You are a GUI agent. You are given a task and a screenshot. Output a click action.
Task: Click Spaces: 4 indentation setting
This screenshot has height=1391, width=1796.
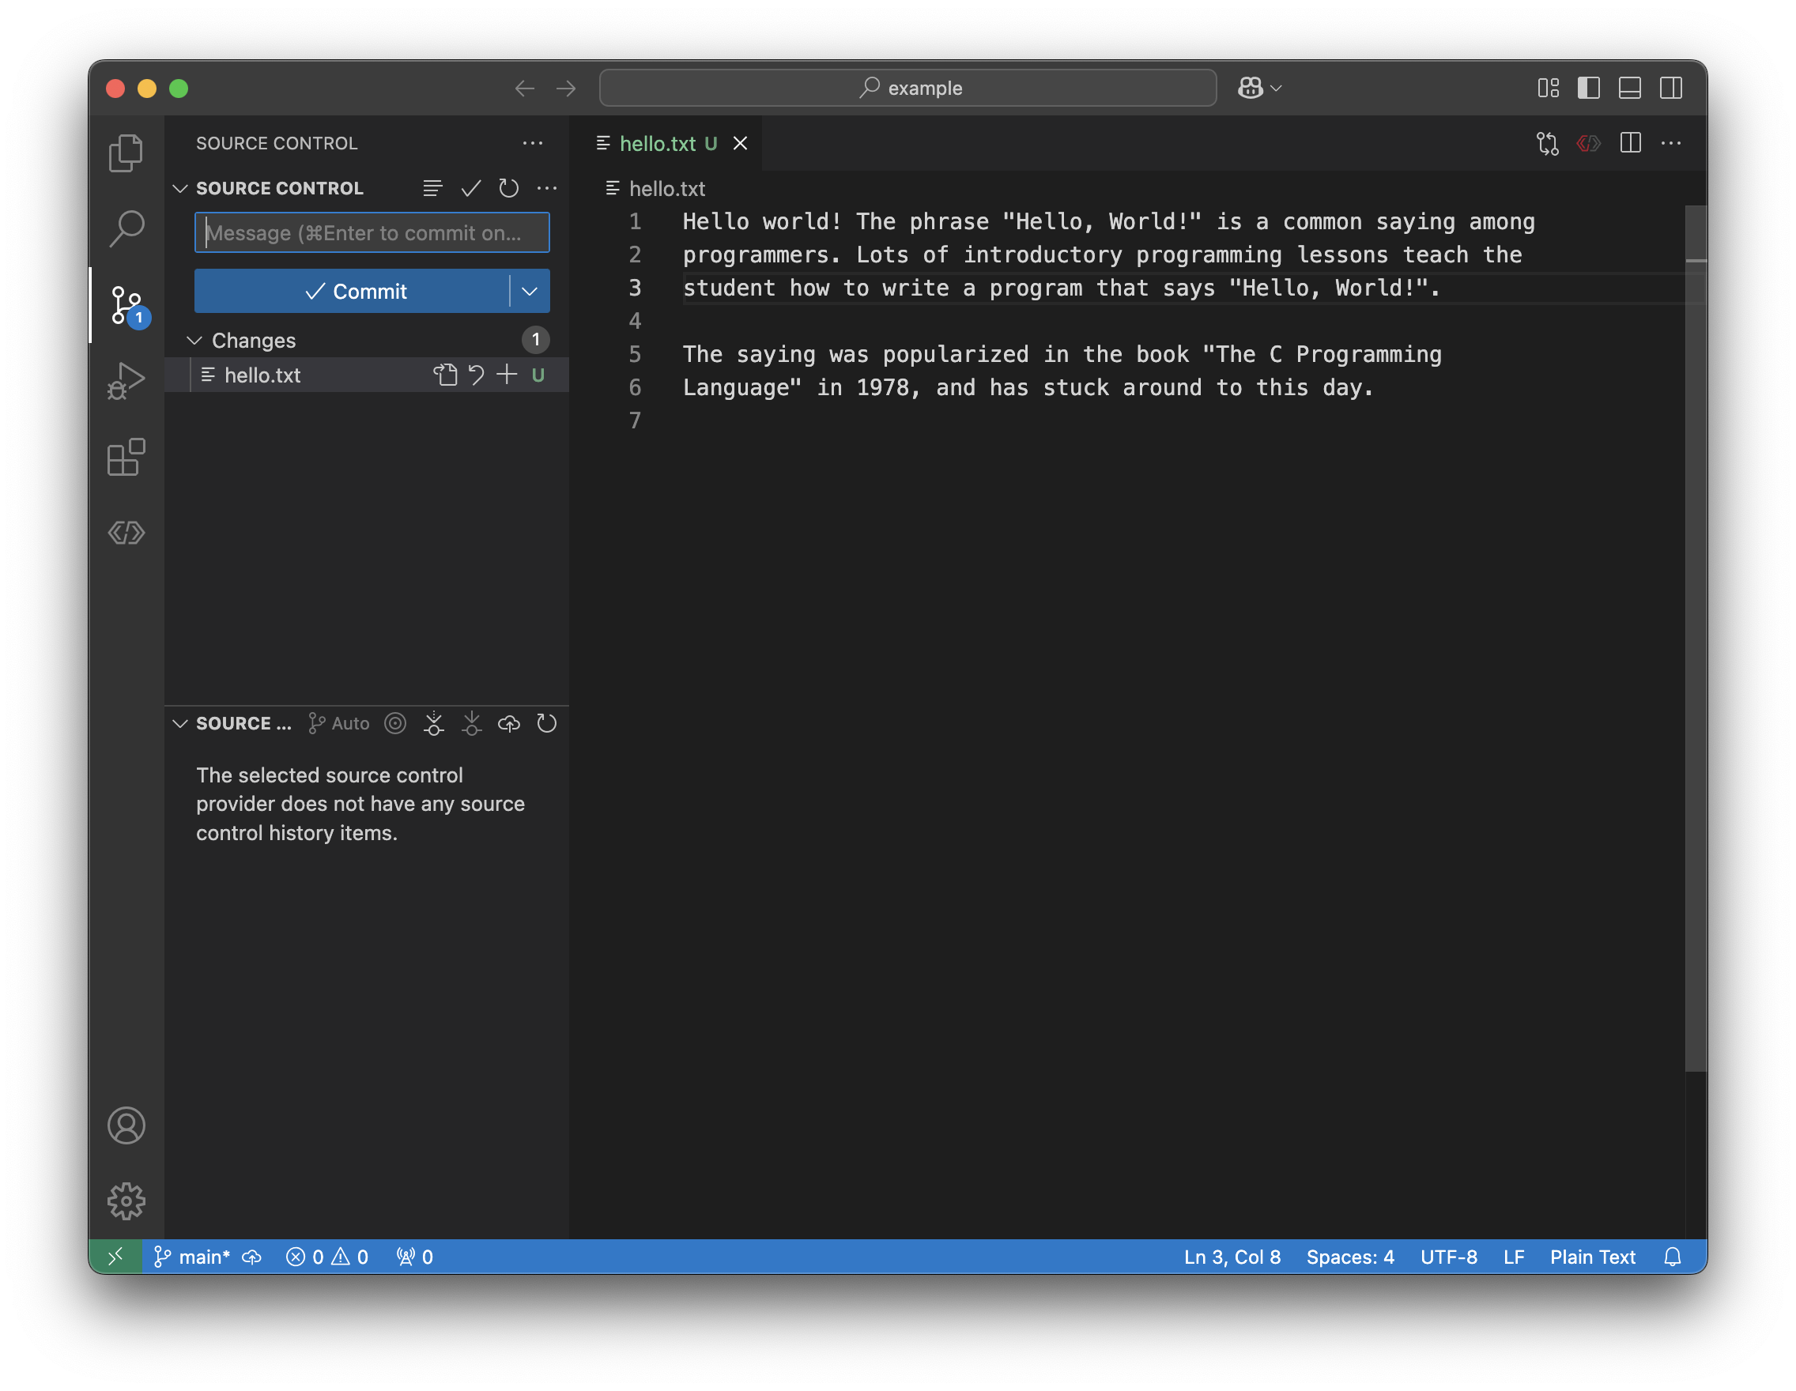(1350, 1257)
